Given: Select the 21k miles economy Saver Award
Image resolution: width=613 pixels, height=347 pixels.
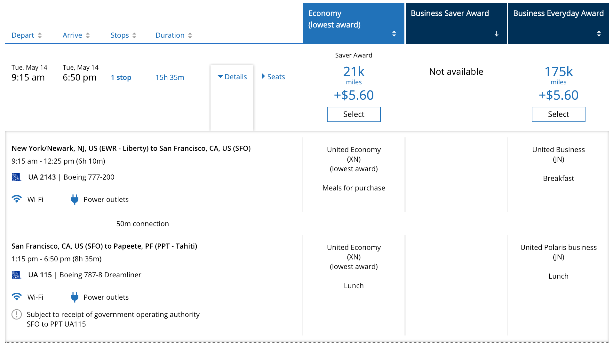Looking at the screenshot, I should pyautogui.click(x=354, y=114).
